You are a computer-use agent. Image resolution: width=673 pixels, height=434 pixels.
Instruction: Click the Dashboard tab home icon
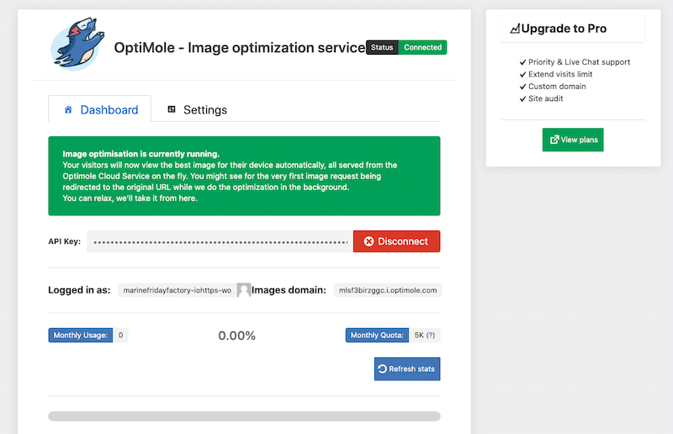pyautogui.click(x=68, y=110)
